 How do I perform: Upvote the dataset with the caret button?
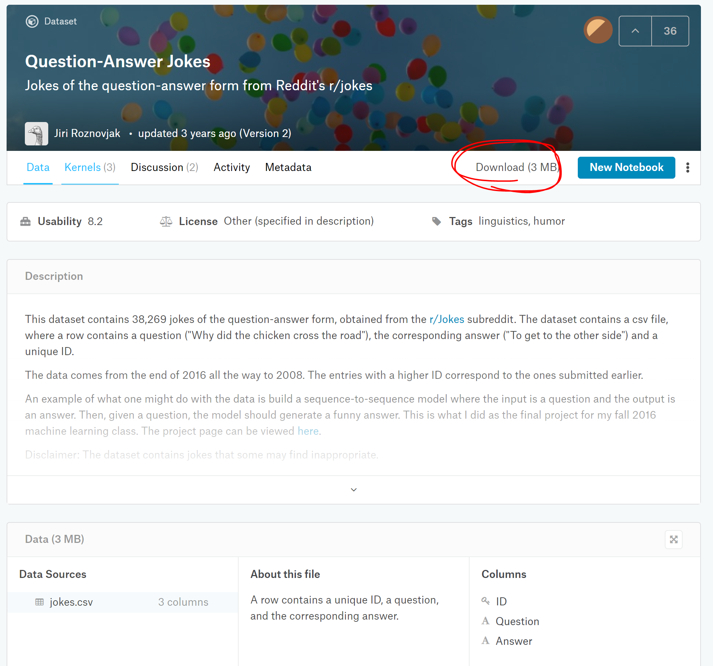[x=635, y=31]
